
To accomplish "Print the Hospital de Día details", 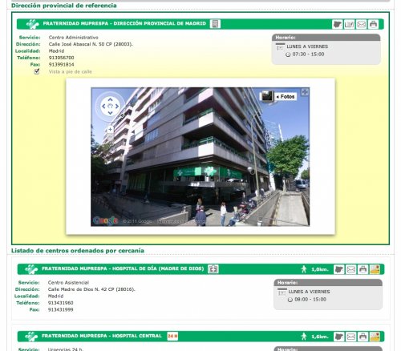I will [363, 269].
